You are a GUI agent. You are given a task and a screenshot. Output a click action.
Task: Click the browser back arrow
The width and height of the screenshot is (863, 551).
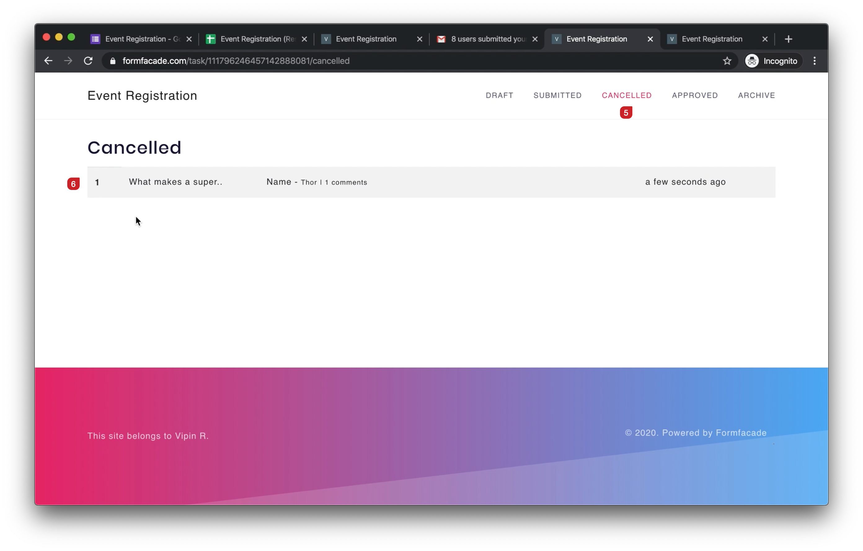point(48,60)
